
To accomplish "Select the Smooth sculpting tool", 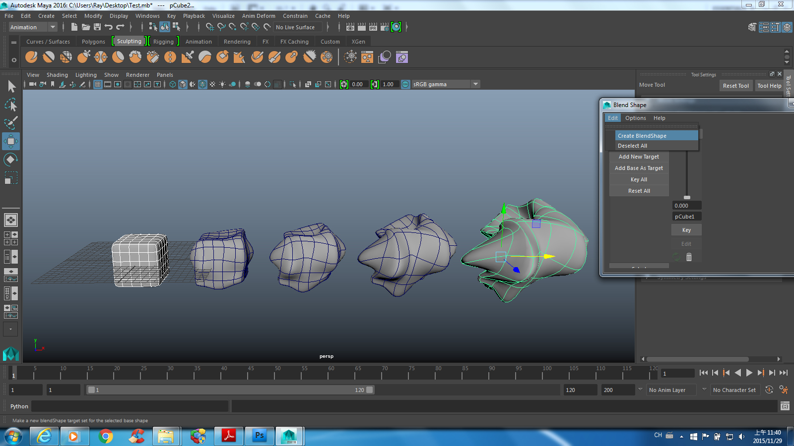I will click(49, 57).
